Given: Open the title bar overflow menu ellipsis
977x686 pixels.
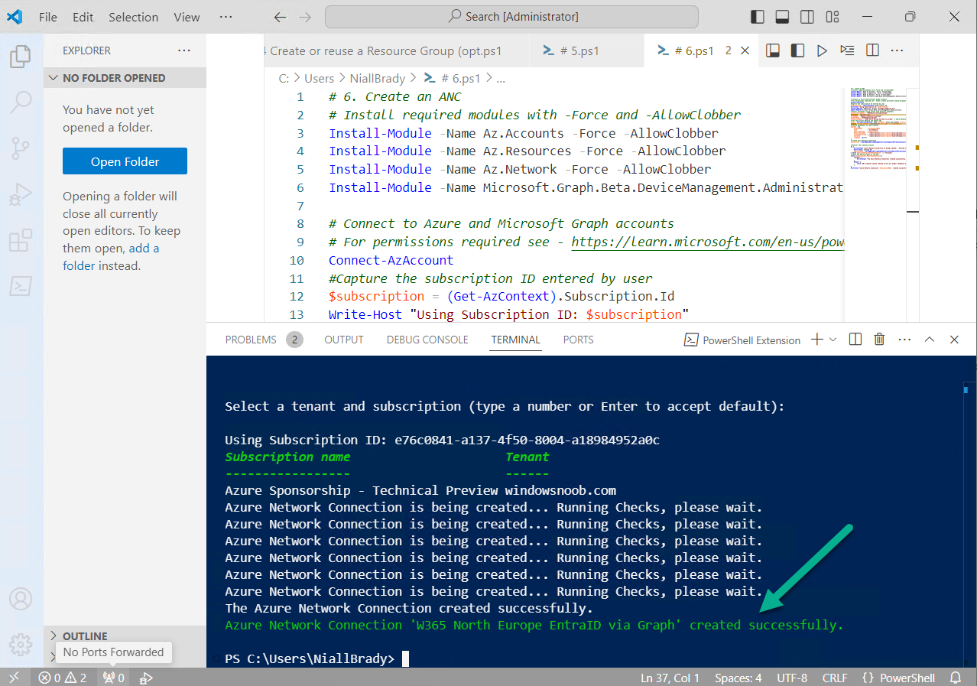Looking at the screenshot, I should [x=226, y=17].
